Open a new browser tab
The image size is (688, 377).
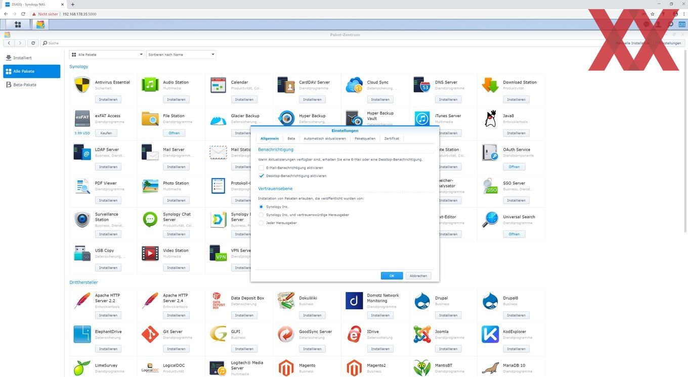[73, 4]
